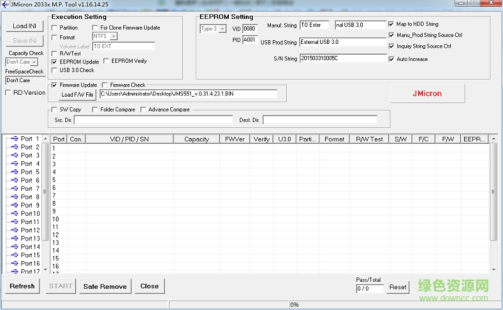Select the Port 9 USB icon

[x=14, y=205]
